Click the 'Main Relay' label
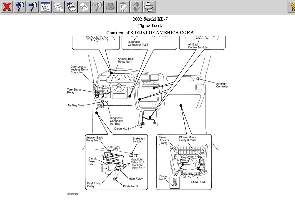This screenshot has width=295, height=207. 135,178
